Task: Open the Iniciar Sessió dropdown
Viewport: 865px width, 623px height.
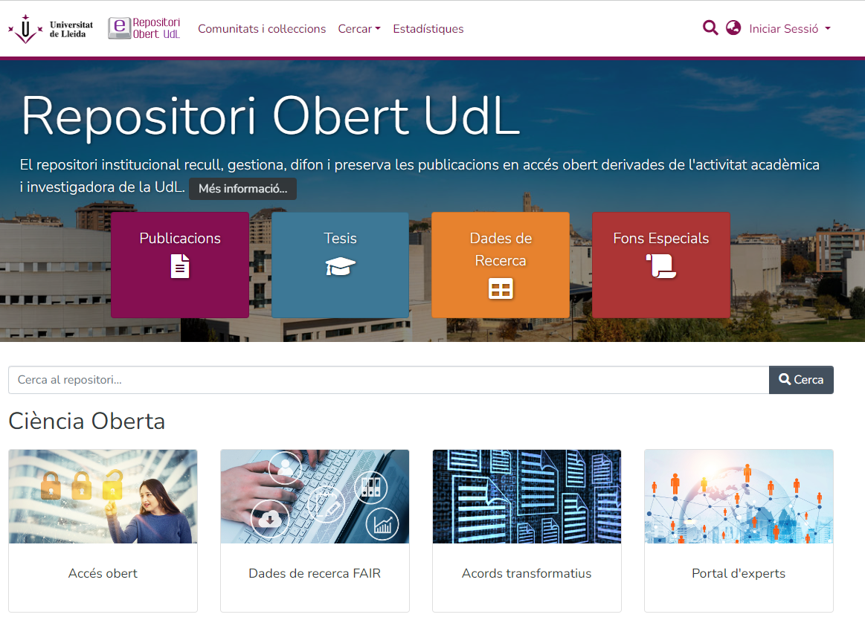Action: click(x=788, y=28)
